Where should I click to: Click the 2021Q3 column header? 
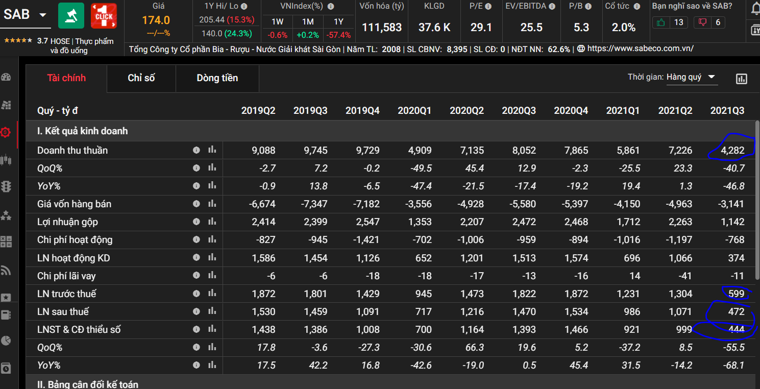[x=727, y=111]
